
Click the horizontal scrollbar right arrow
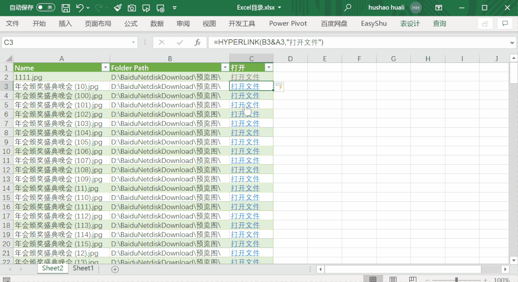[x=505, y=269]
